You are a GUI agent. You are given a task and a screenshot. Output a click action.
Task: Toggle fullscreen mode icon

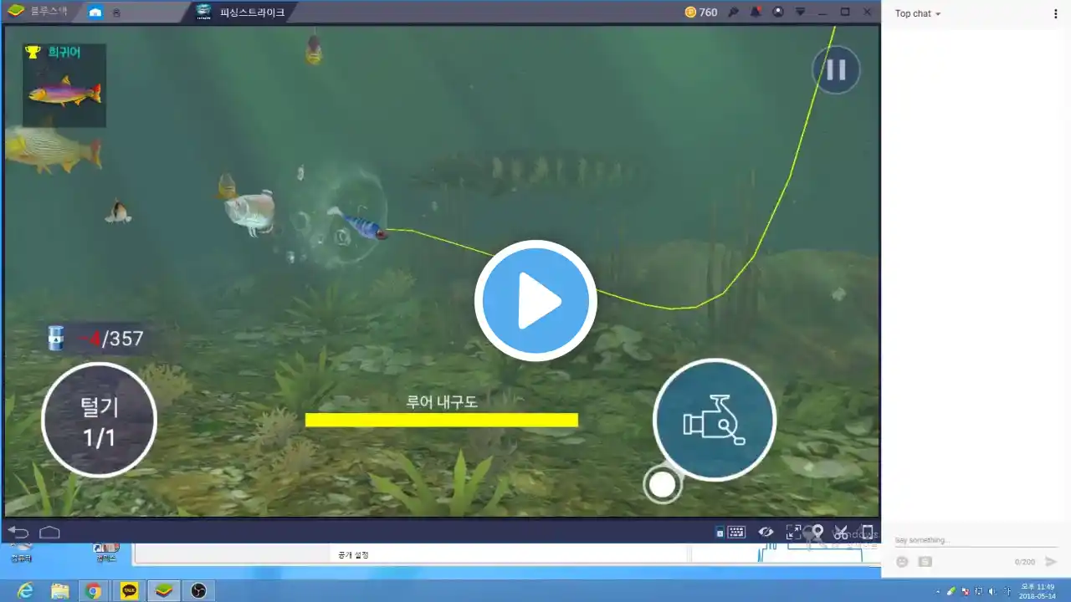pos(792,532)
